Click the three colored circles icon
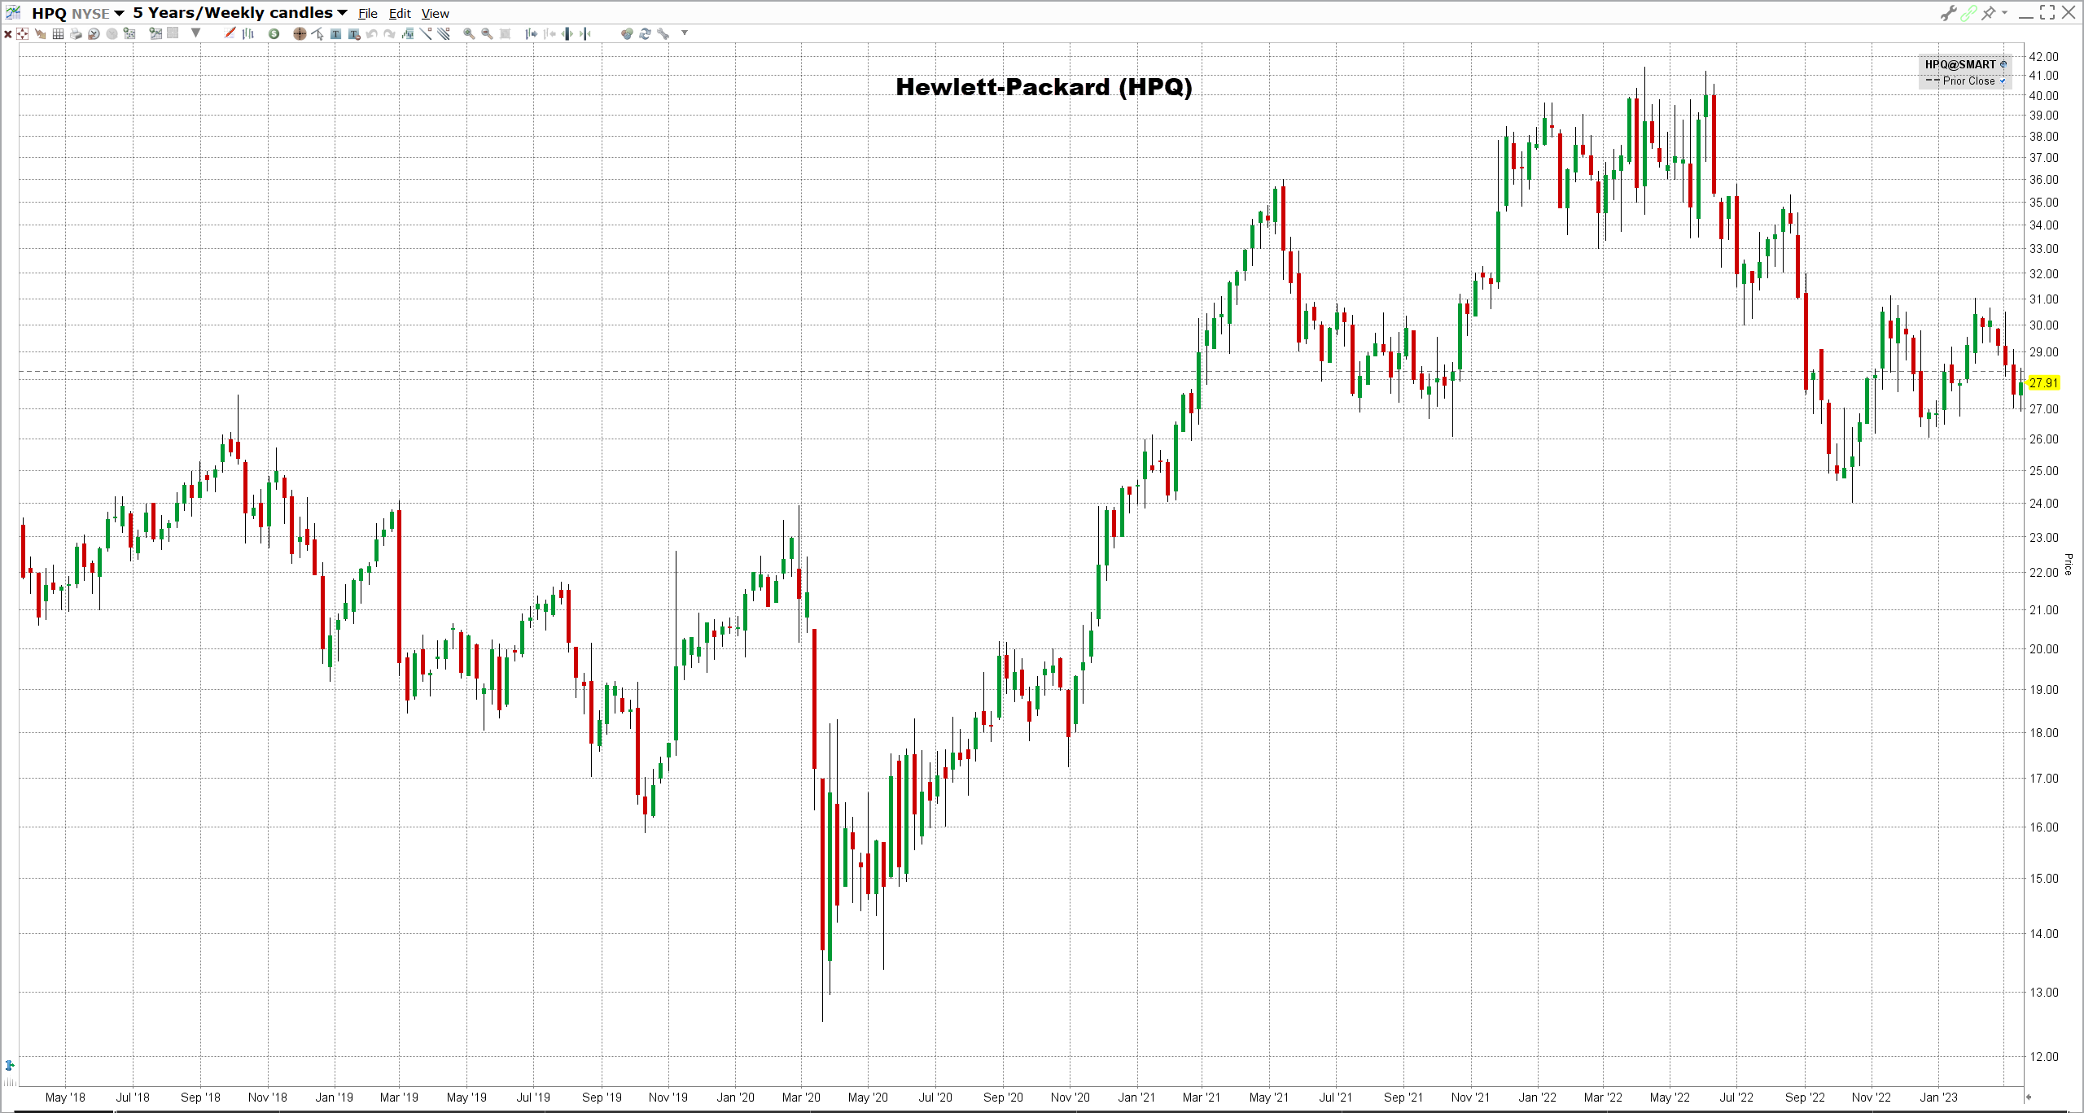 click(627, 33)
